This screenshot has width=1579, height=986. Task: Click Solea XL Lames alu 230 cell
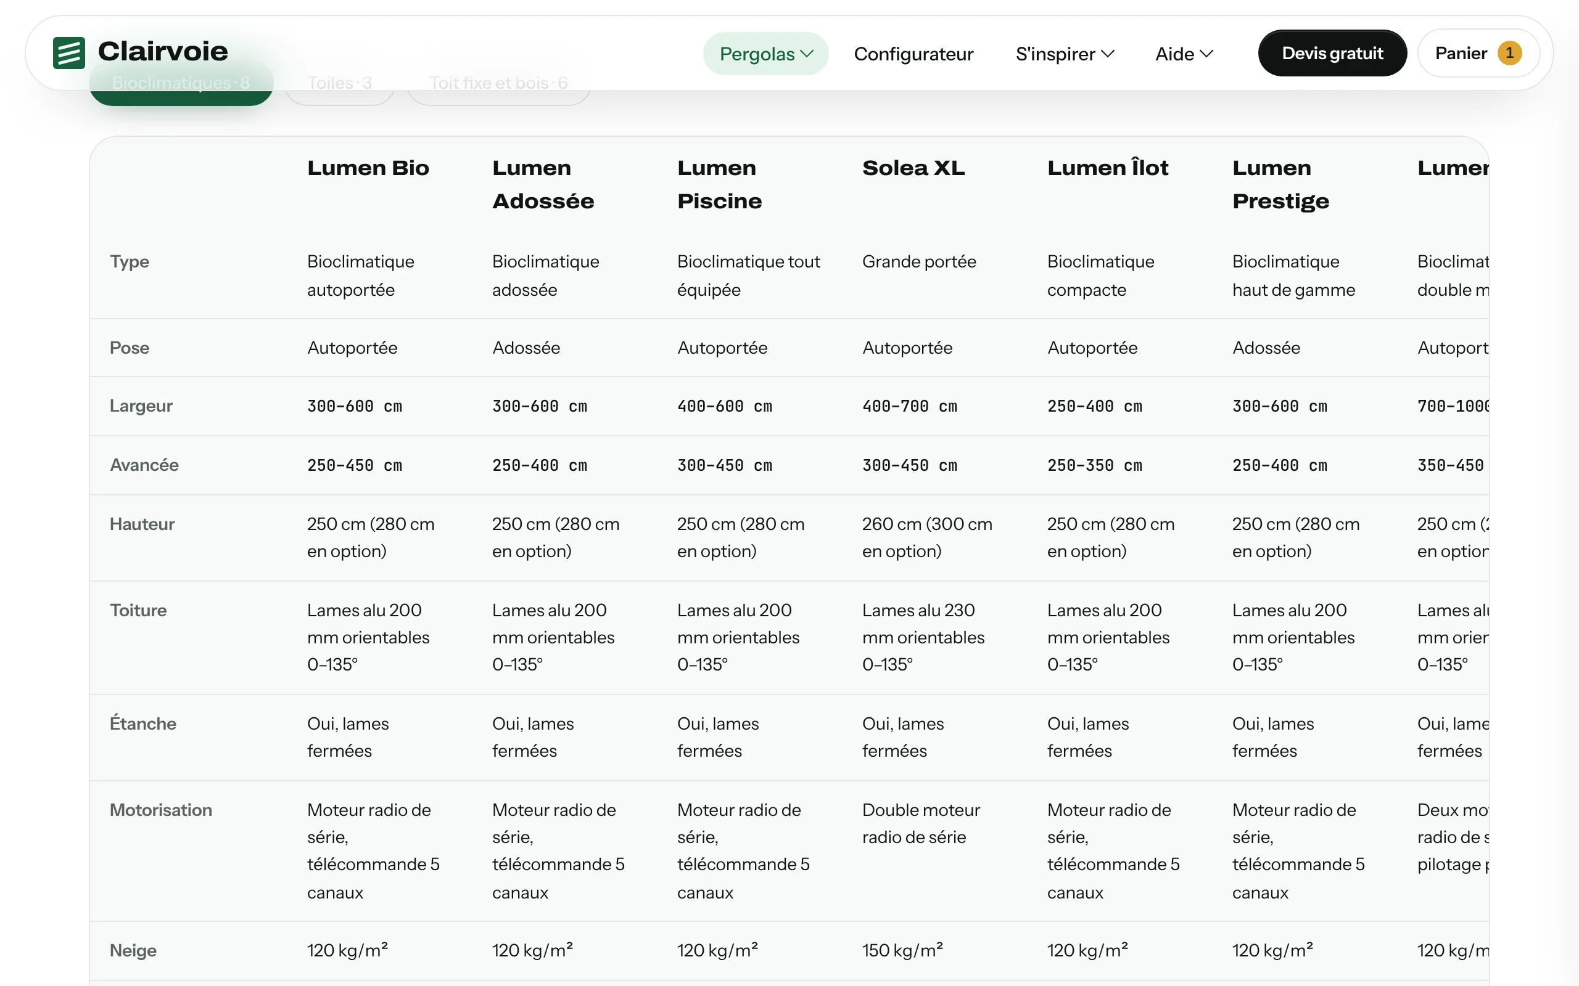tap(923, 638)
